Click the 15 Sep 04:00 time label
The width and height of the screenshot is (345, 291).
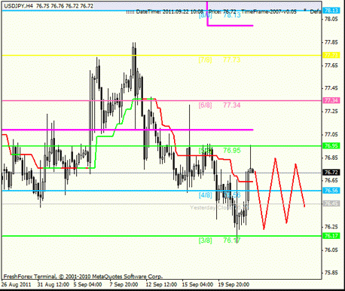197,284
